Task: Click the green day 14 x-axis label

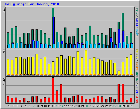Action: tap(62, 106)
